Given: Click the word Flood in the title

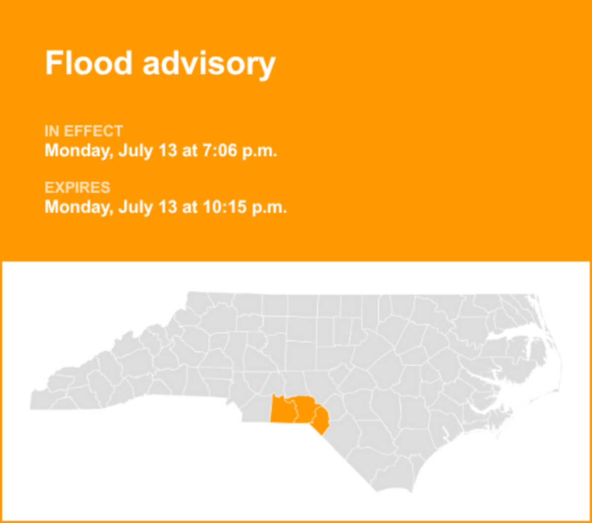Looking at the screenshot, I should [x=89, y=63].
